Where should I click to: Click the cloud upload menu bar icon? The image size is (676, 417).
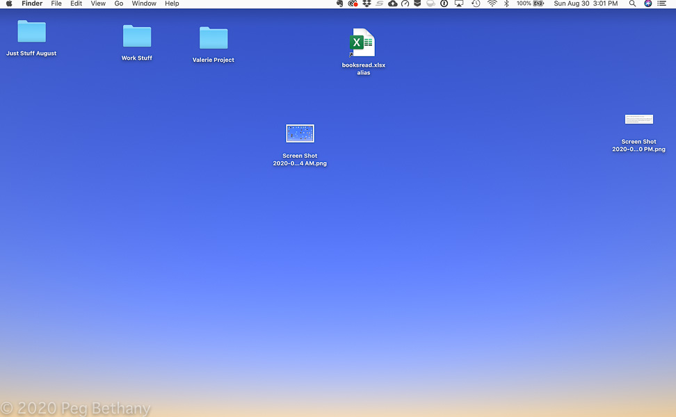click(392, 3)
